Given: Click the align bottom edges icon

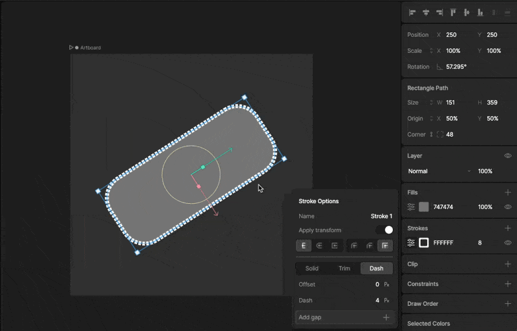Looking at the screenshot, I should [480, 12].
